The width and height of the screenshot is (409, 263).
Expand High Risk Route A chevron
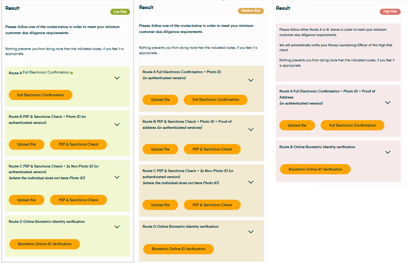coord(388,103)
